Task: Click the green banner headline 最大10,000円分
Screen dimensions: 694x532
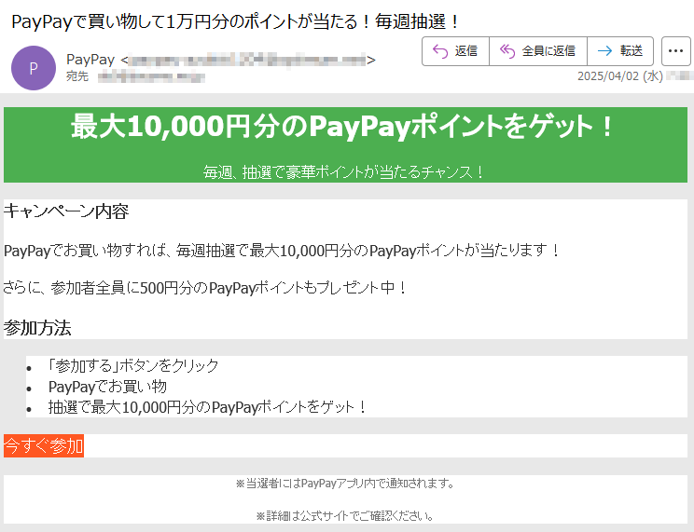Action: point(341,126)
